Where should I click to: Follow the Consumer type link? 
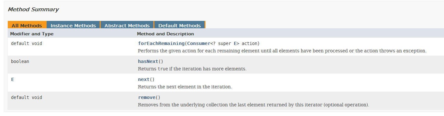(x=199, y=43)
